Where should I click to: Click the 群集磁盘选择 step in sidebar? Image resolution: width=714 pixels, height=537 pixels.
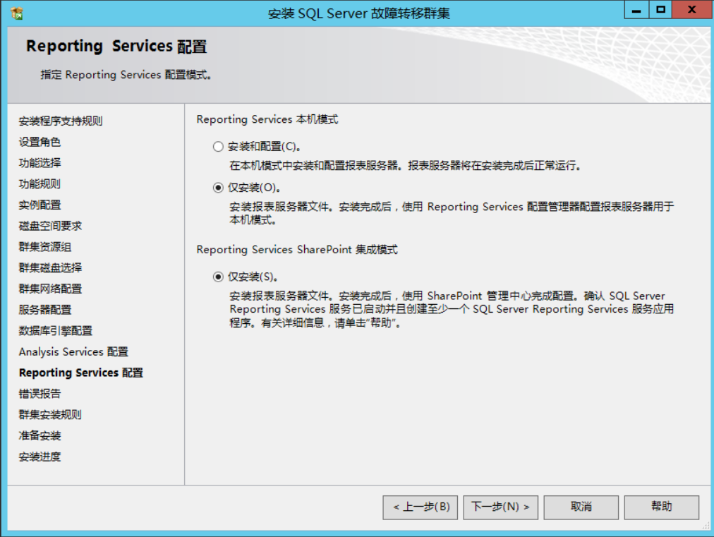tap(50, 268)
